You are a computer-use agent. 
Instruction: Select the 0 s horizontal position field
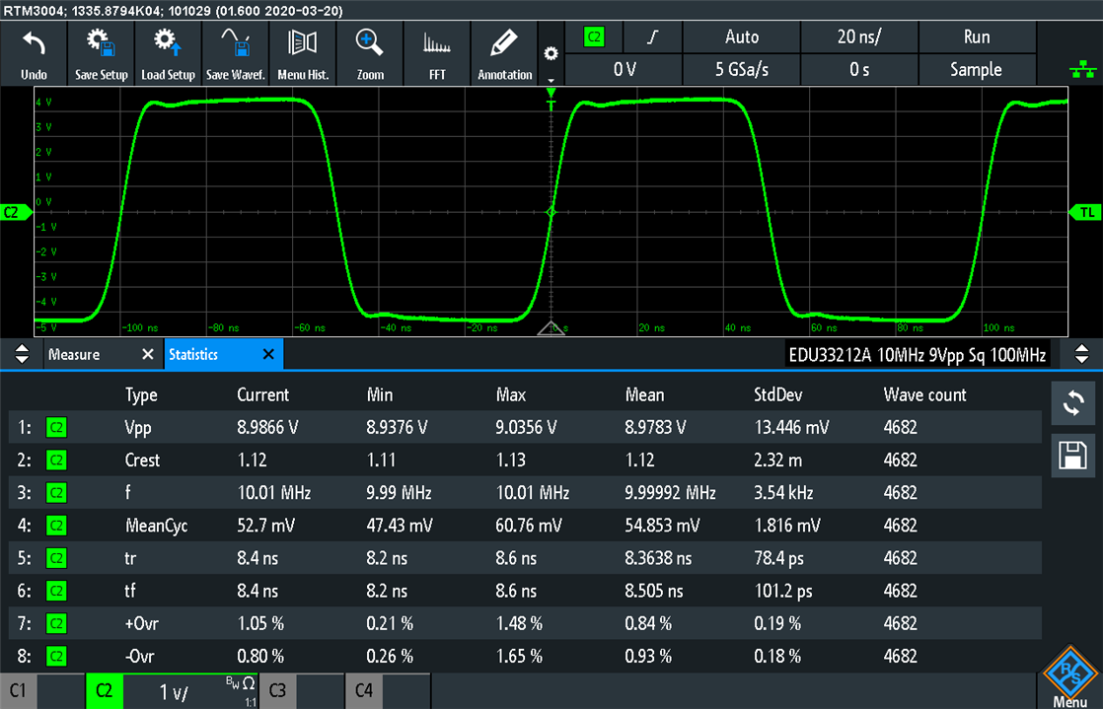coord(859,70)
